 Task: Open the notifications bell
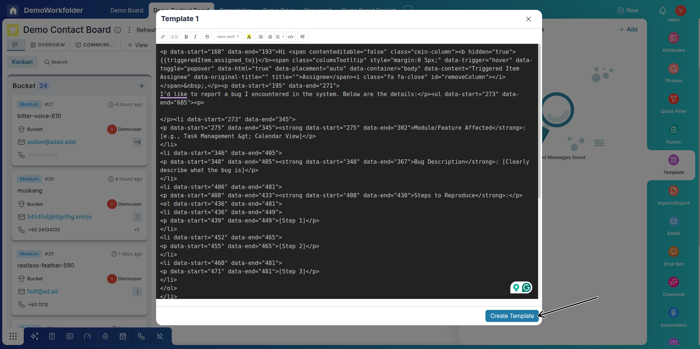click(x=663, y=11)
